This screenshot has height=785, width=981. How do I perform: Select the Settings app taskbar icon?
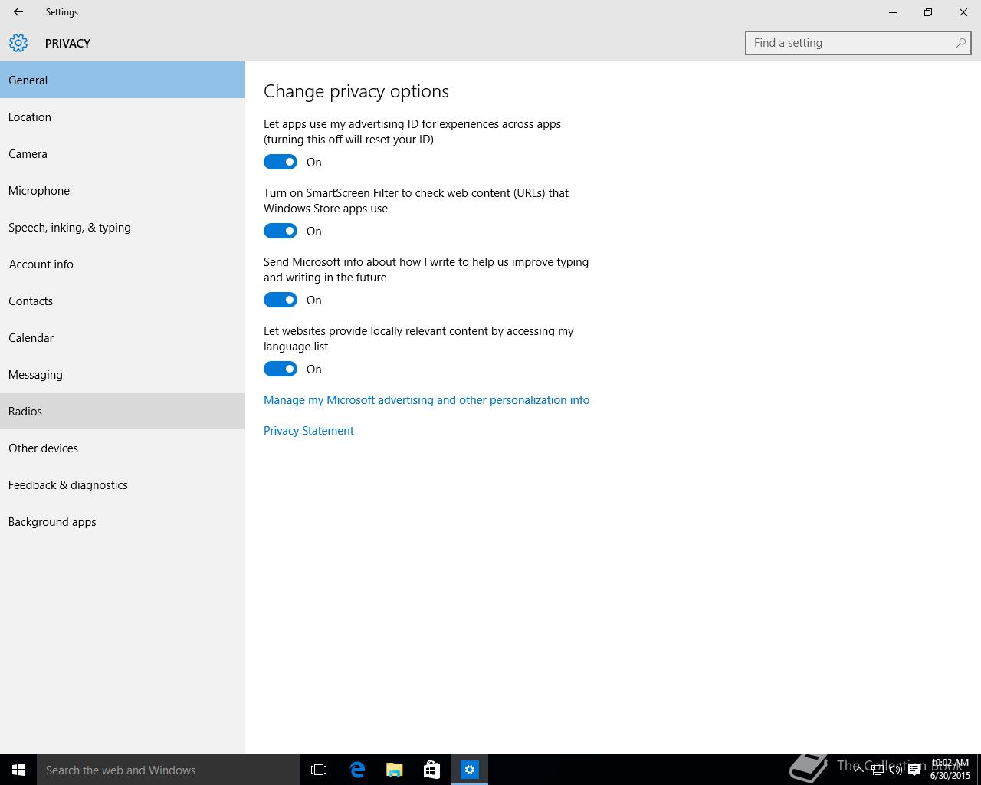pyautogui.click(x=470, y=770)
